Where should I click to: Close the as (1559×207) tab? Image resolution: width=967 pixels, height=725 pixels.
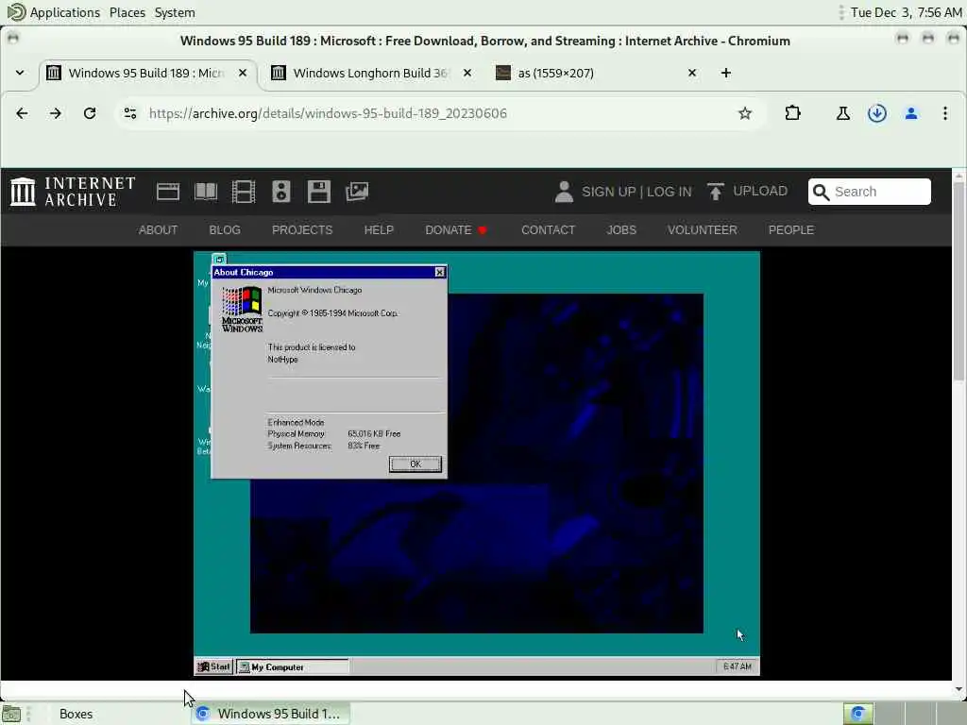(692, 73)
